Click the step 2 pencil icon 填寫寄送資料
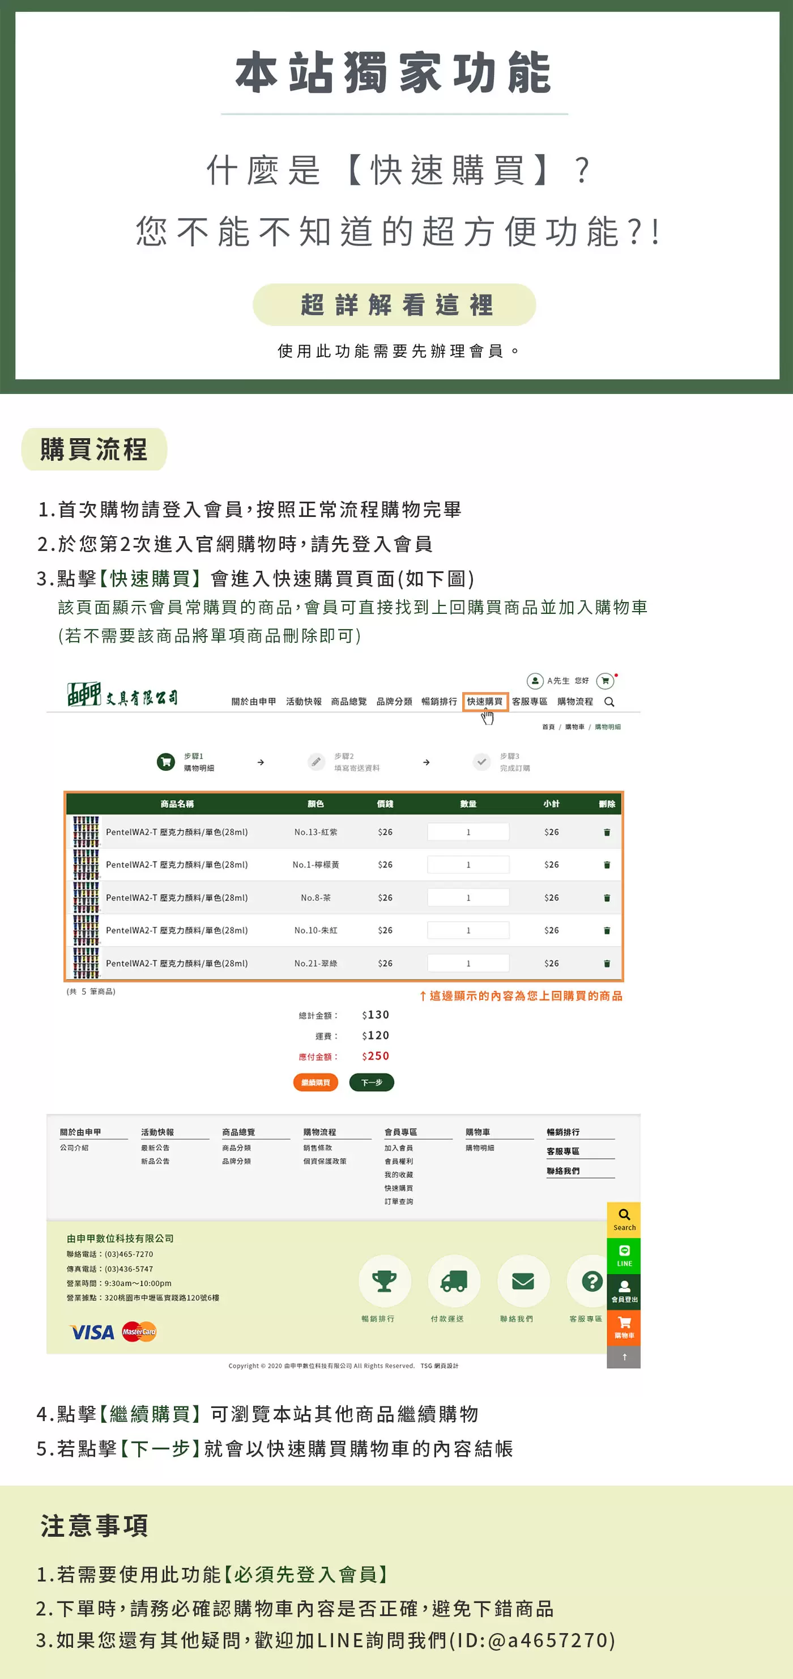This screenshot has width=793, height=1679. pos(317,761)
